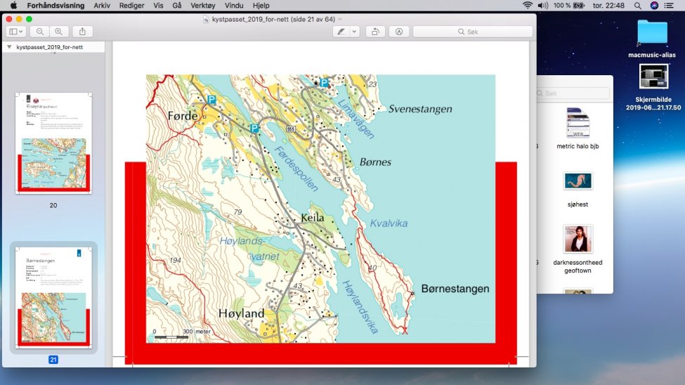
Task: Click the parking P icon at top of map
Action: [324, 82]
